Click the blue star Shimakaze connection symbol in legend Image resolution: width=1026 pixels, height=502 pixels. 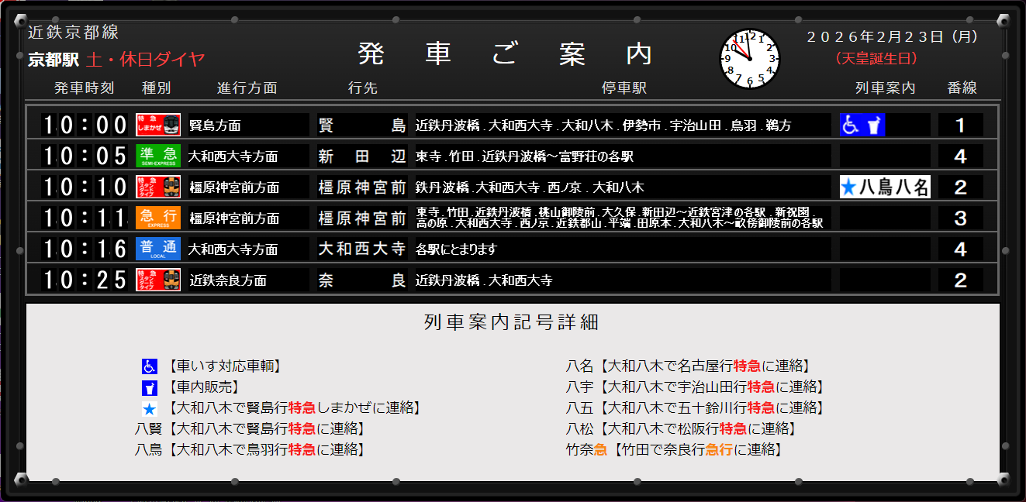[x=149, y=408]
